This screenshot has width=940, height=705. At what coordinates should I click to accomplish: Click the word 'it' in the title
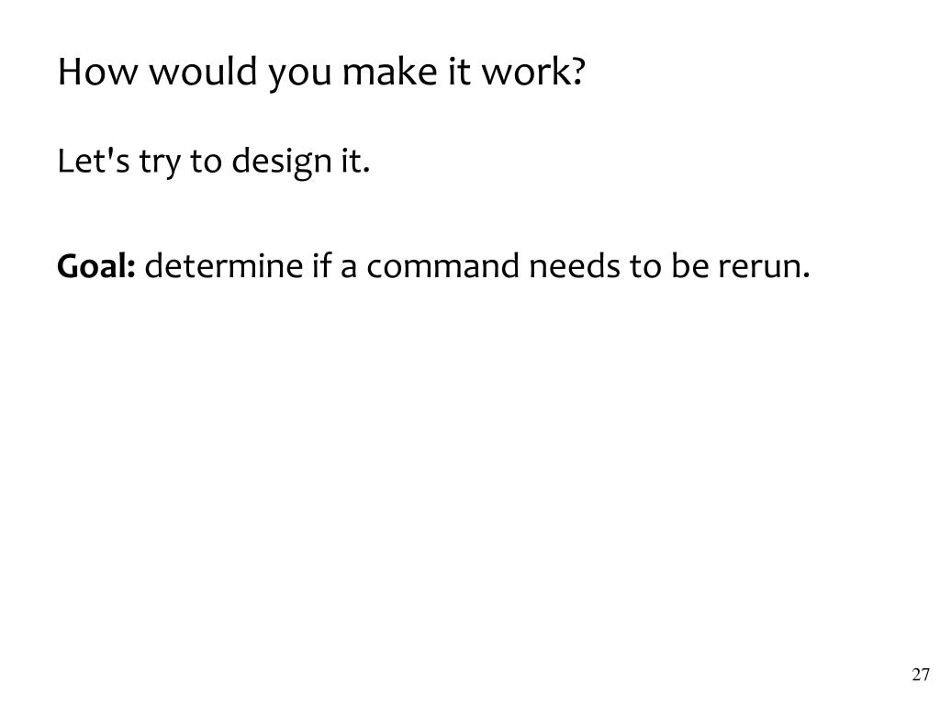pos(459,72)
